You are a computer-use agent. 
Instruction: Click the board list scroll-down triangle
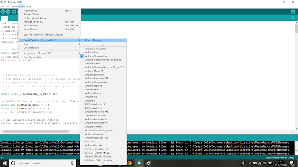coord(103,163)
